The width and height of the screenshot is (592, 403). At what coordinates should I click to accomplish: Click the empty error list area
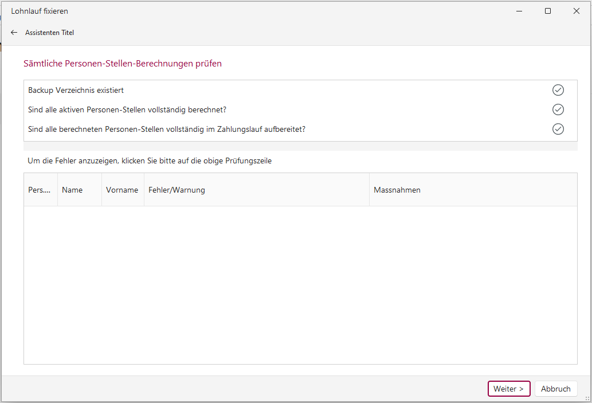tap(300, 284)
